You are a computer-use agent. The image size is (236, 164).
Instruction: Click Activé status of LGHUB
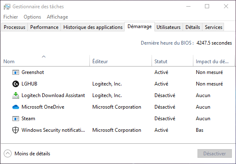coord(161,84)
